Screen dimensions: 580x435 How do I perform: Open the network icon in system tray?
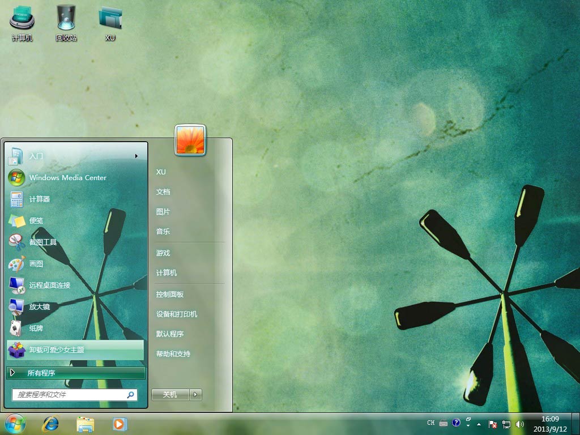pyautogui.click(x=506, y=424)
